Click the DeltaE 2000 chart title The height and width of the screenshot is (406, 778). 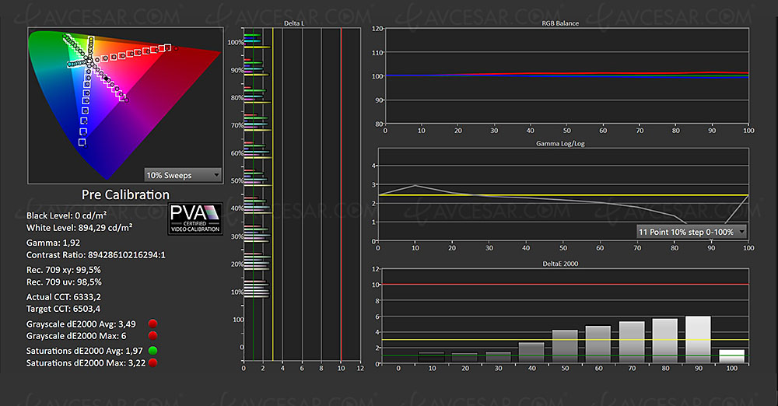point(560,264)
